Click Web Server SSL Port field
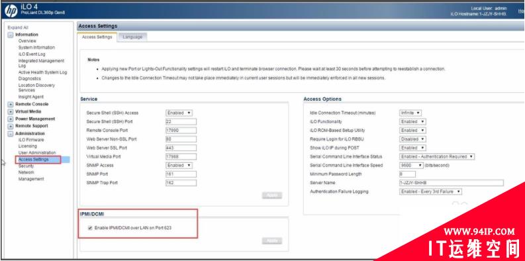525x261 pixels. pos(181,148)
